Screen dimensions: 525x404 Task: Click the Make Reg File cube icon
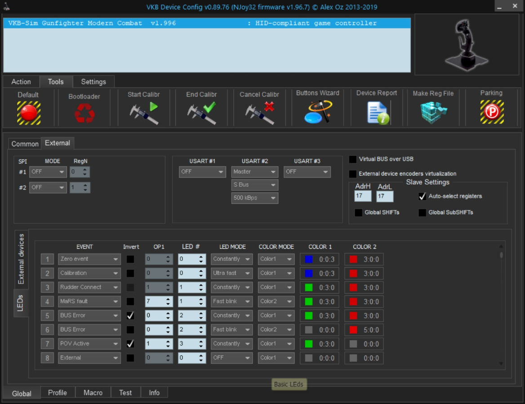pos(433,113)
